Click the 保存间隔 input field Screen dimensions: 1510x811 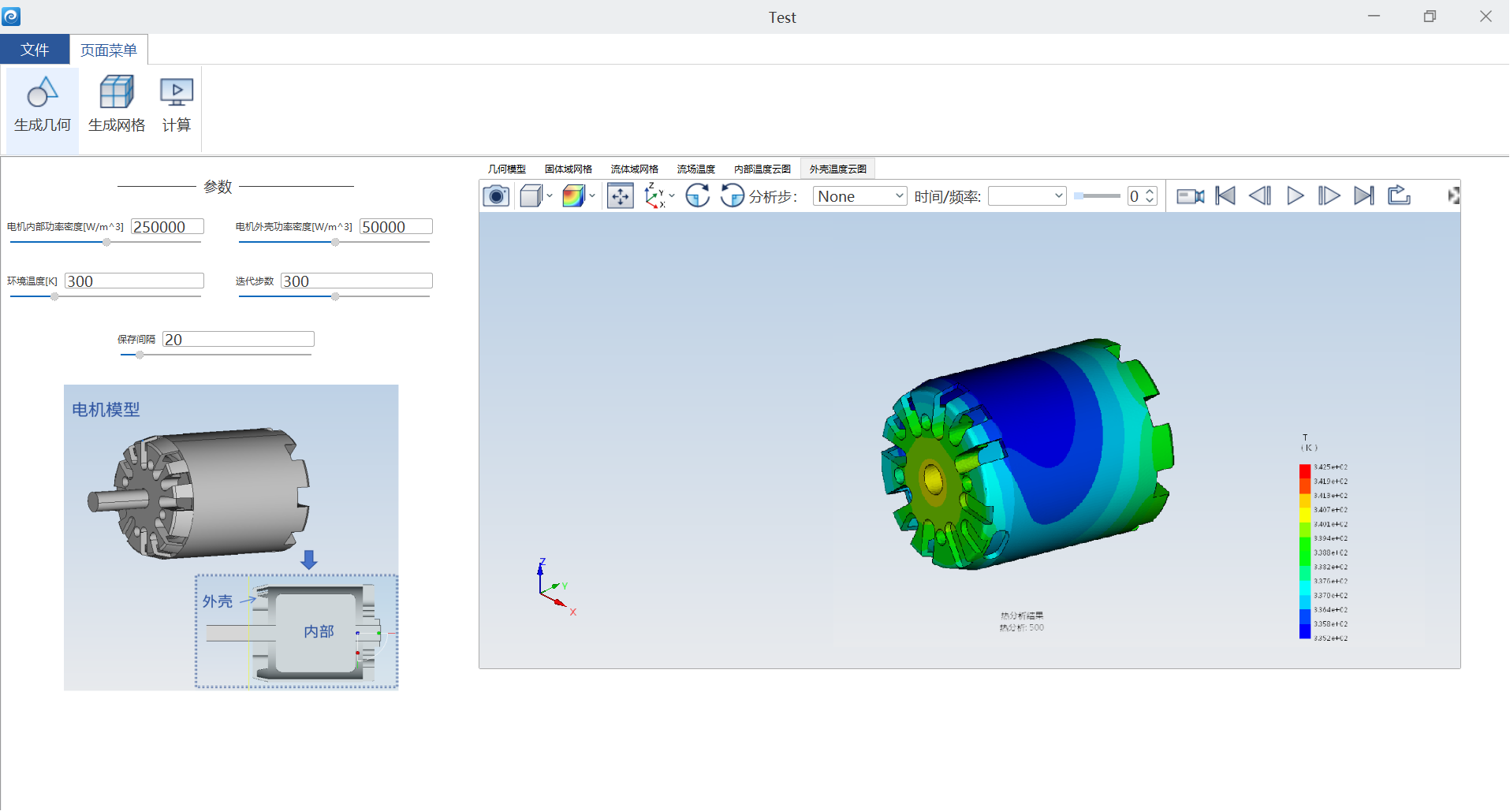238,339
